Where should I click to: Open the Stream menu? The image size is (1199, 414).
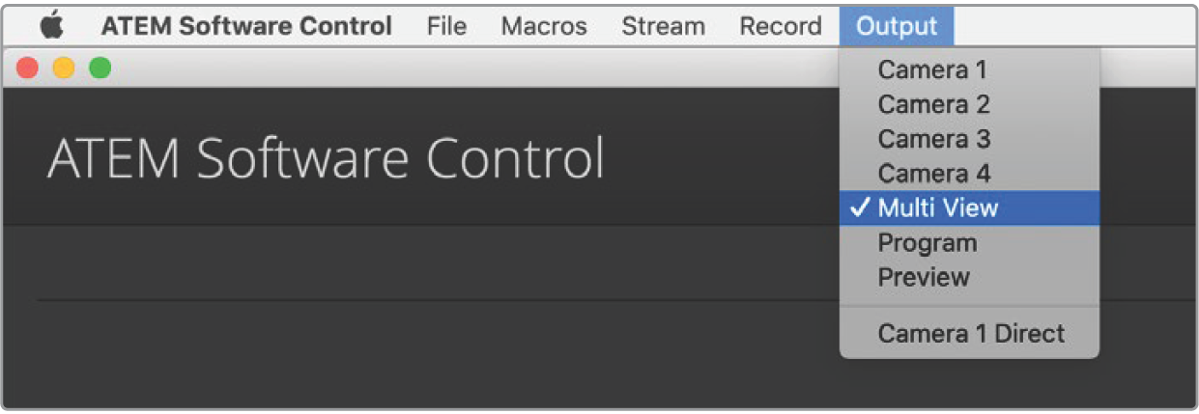(663, 26)
